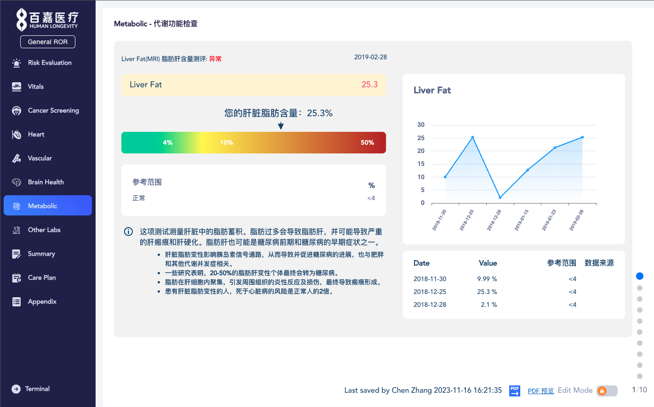This screenshot has height=407, width=654.
Task: Click the 50% red end of gradient
Action: 367,143
